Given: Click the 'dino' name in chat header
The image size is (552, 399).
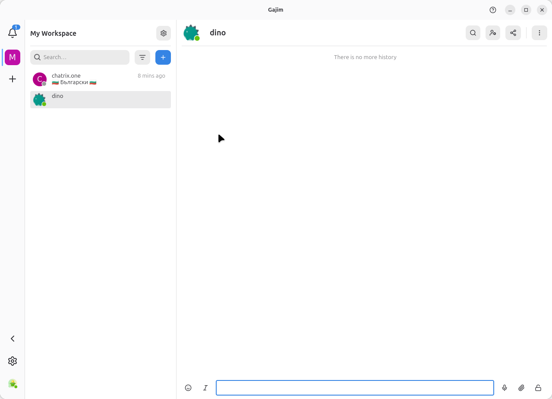Looking at the screenshot, I should 218,33.
